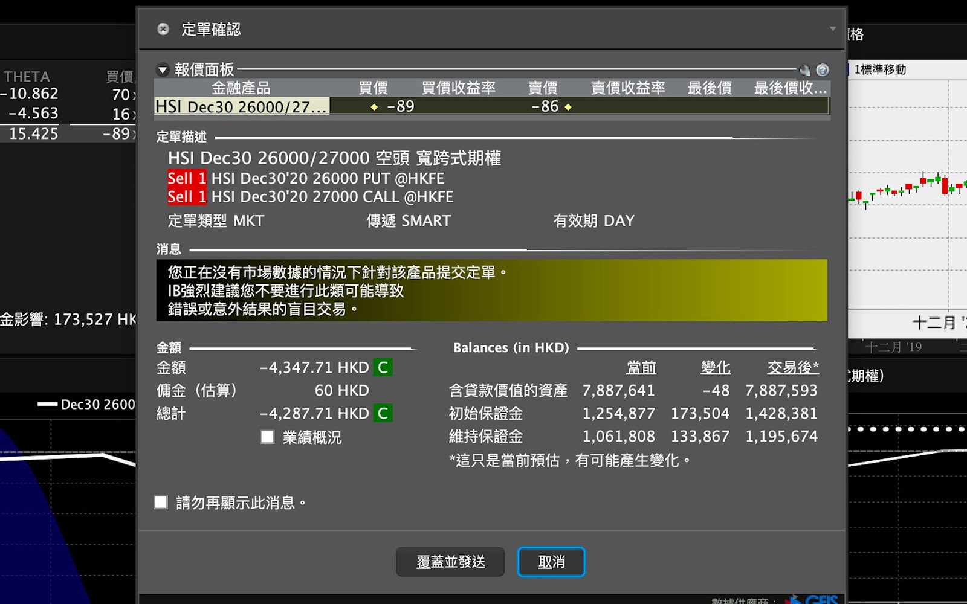Click the theta value 15.425 in background table

coord(33,133)
